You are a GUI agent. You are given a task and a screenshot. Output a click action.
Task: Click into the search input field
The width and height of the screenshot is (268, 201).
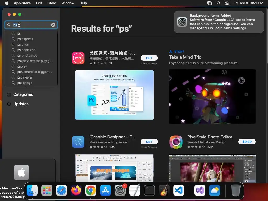coord(31,25)
